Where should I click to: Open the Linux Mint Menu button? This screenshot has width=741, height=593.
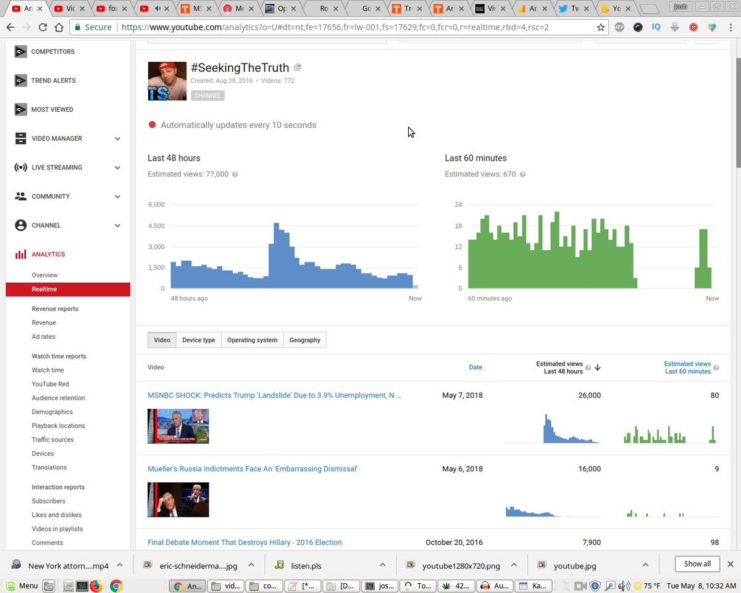point(22,586)
